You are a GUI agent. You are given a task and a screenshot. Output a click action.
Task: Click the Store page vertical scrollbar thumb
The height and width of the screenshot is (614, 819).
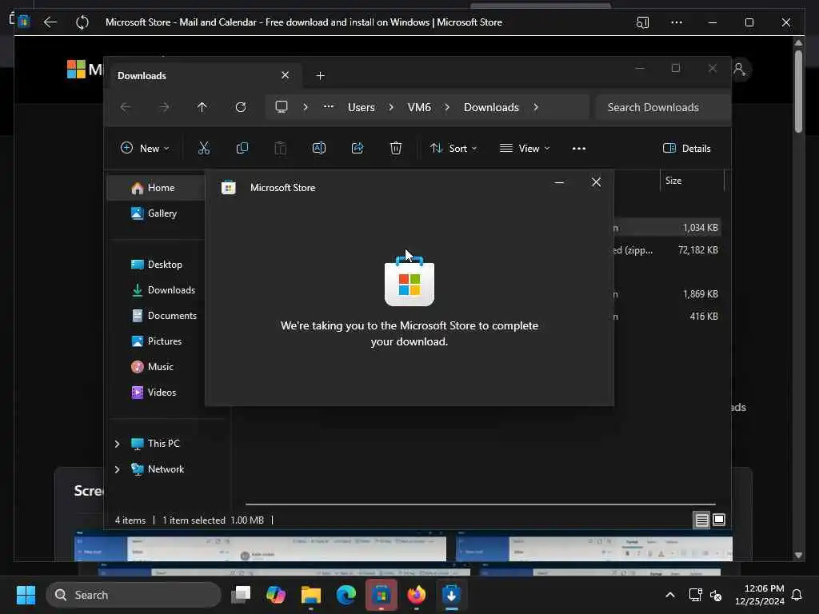coord(798,91)
